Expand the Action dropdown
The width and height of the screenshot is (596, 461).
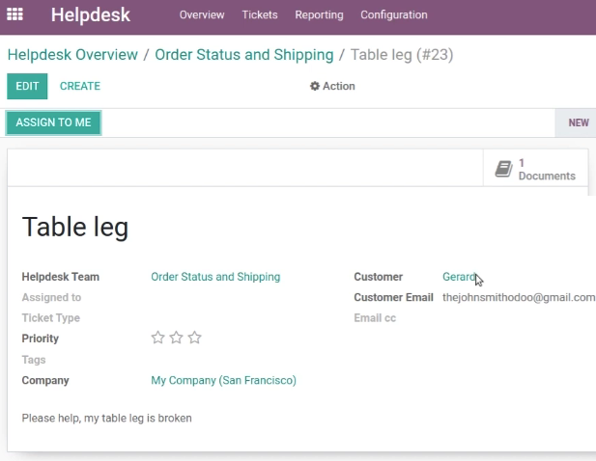pos(332,86)
